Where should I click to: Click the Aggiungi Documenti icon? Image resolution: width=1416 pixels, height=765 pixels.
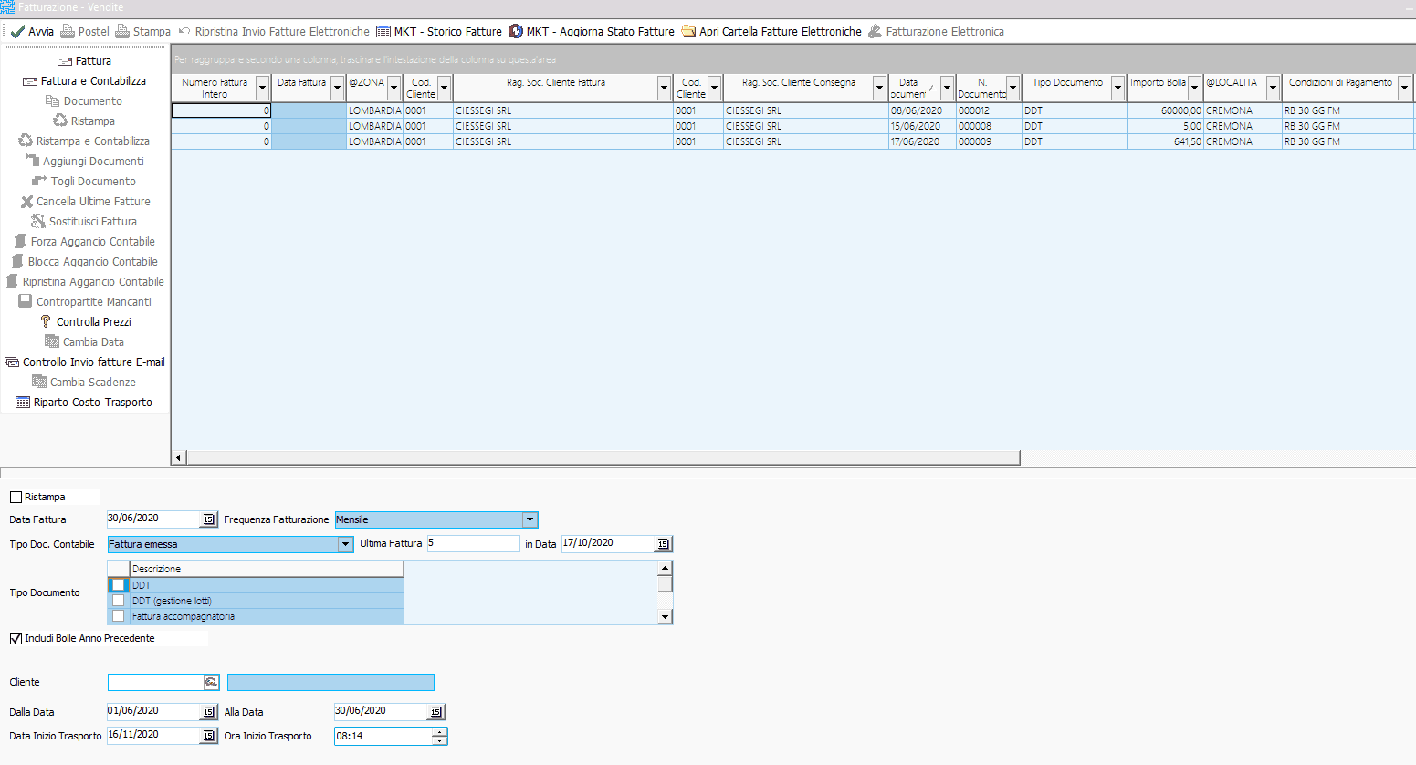pos(32,161)
